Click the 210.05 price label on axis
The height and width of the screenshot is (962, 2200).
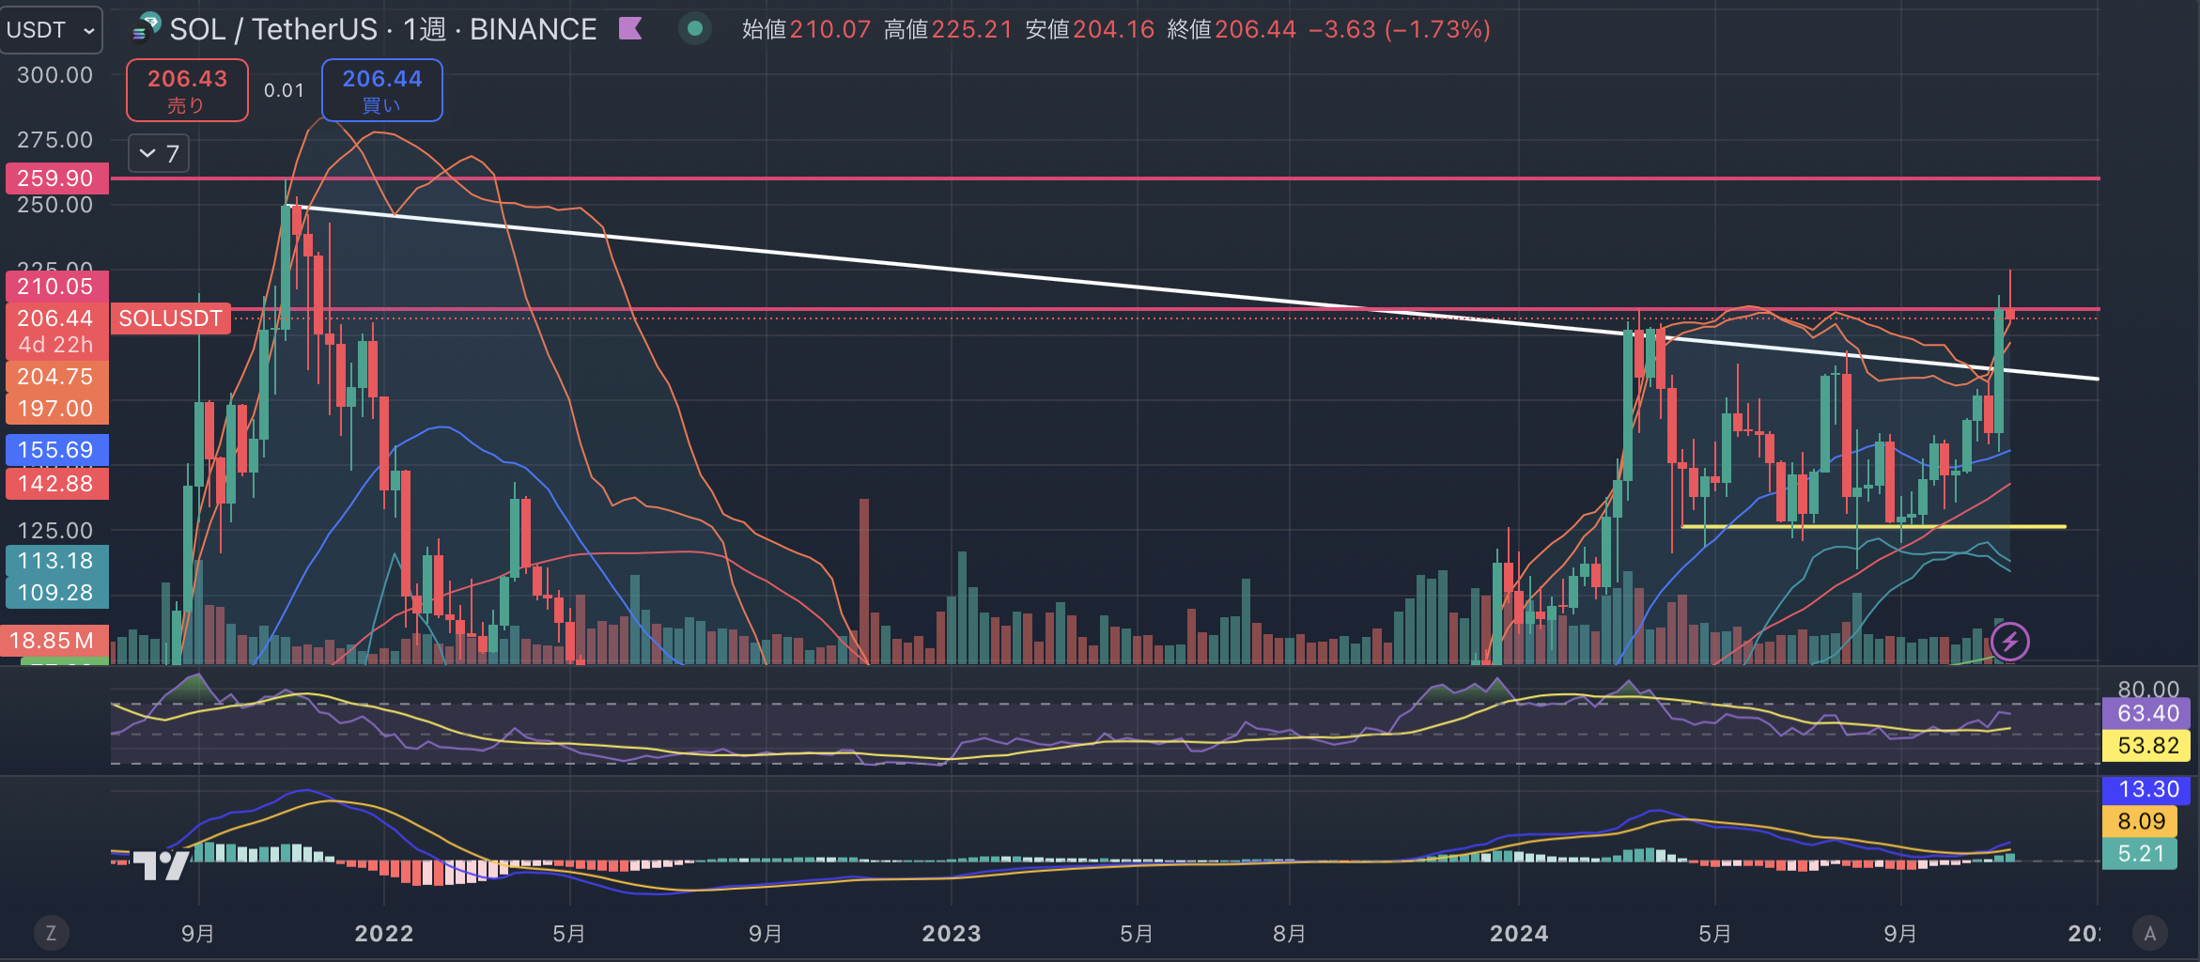pos(56,287)
